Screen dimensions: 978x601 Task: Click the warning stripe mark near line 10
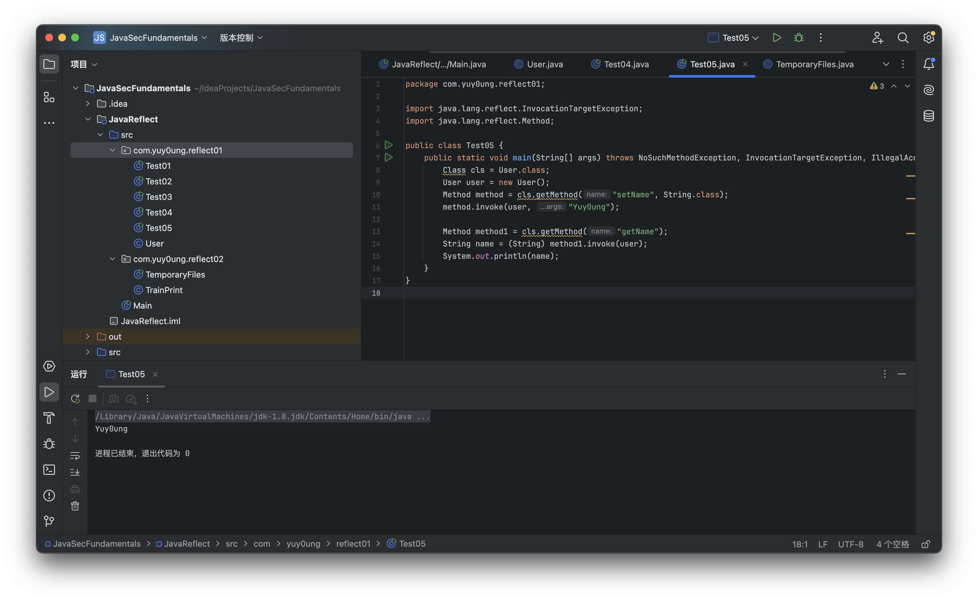tap(910, 198)
